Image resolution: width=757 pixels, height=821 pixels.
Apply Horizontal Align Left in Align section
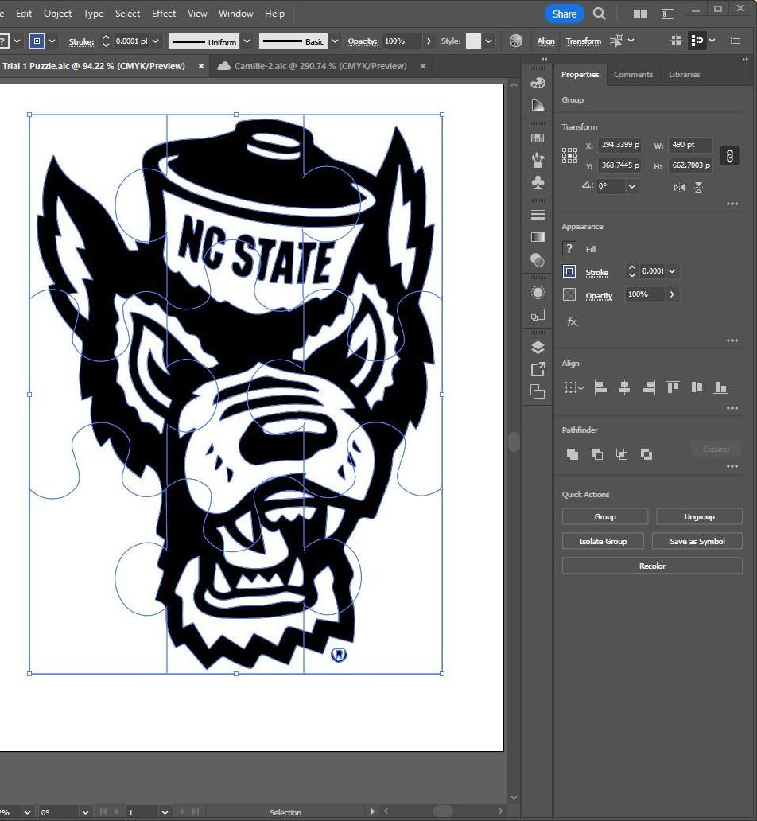tap(600, 387)
